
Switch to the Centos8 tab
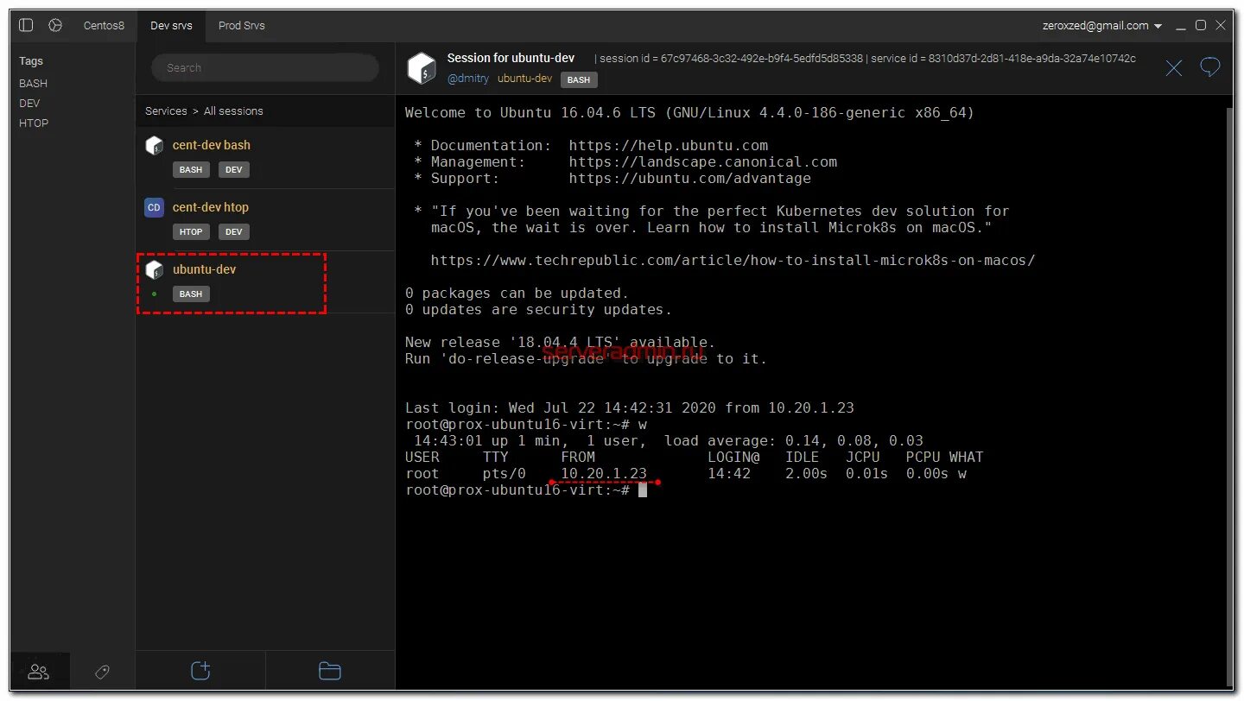pyautogui.click(x=104, y=26)
